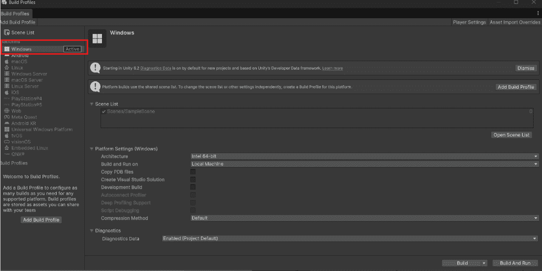This screenshot has height=271, width=542.
Task: Select the PlayStation®4 platform icon
Action: [x=6, y=99]
